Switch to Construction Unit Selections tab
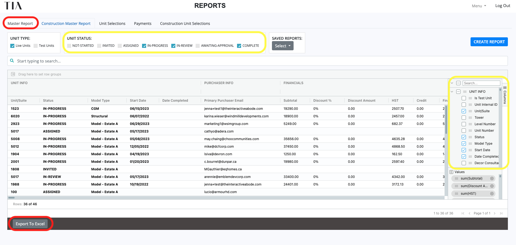The image size is (516, 245). 185,24
